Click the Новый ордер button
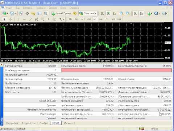 pos(61,13)
